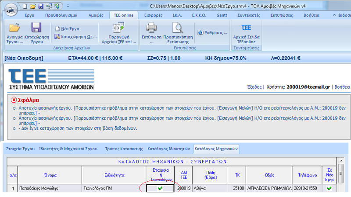Toggle the Σε Νέο Έργο checkmark
The height and width of the screenshot is (197, 351).
[x=329, y=188]
